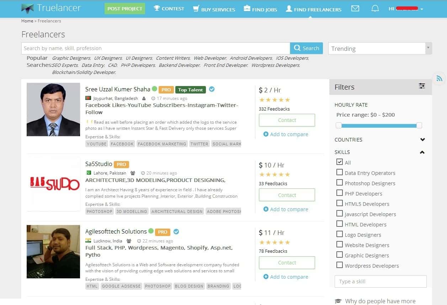This screenshot has width=447, height=305.
Task: Open Find Freelancers menu
Action: coord(314,9)
